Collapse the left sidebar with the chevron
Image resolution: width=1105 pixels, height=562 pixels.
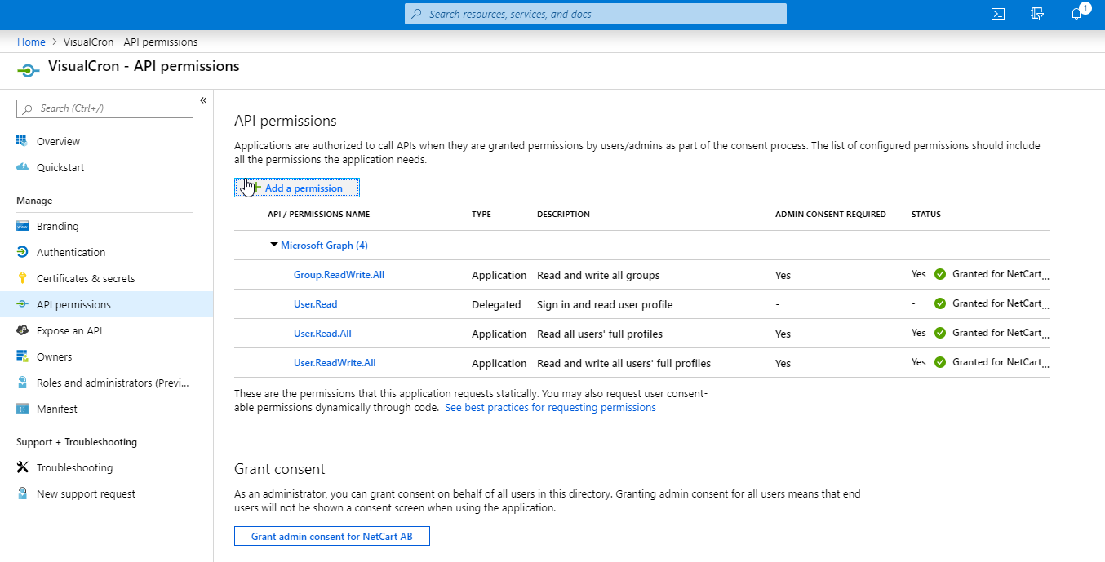tap(202, 99)
